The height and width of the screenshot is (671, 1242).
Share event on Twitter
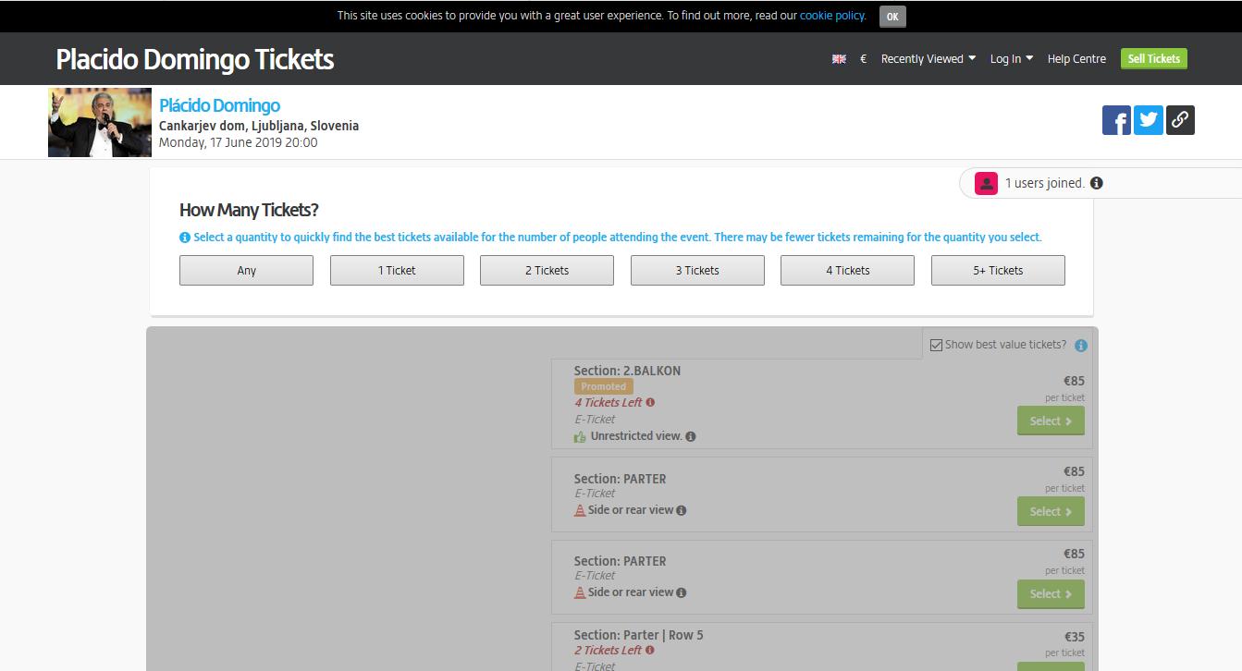coord(1148,120)
